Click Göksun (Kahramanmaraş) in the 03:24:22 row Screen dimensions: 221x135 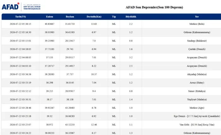pos(197,133)
